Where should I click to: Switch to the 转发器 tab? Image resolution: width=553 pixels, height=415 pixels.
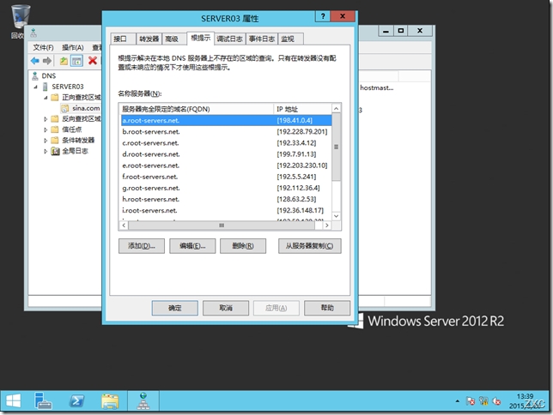click(x=149, y=39)
